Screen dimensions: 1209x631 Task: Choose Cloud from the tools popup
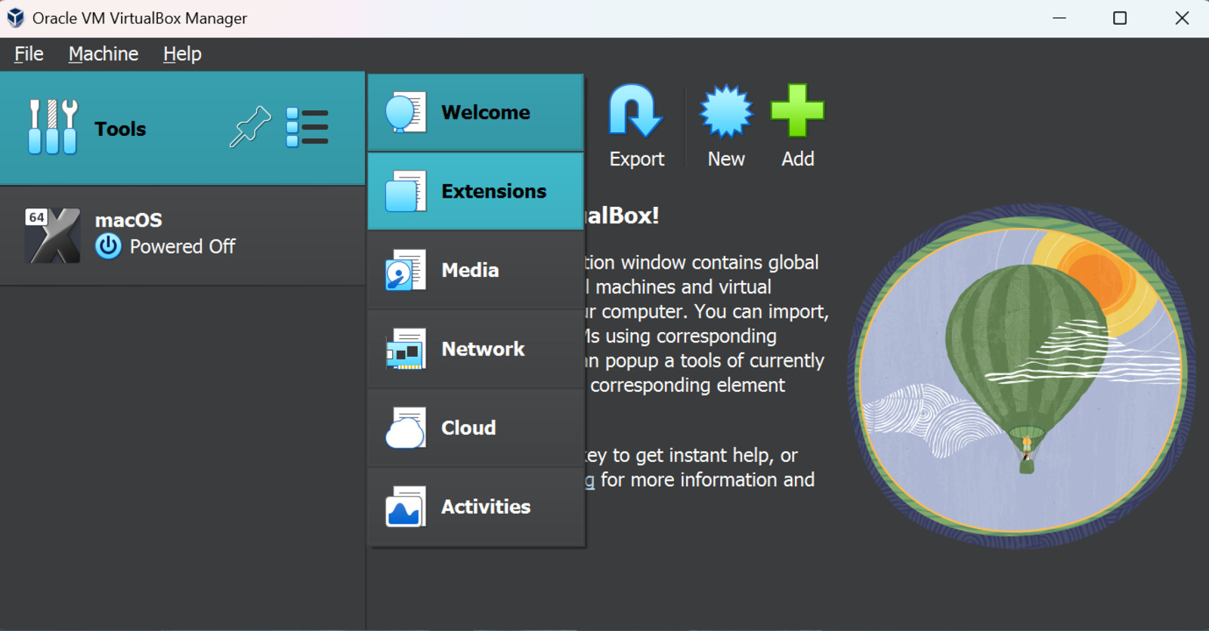tap(475, 428)
